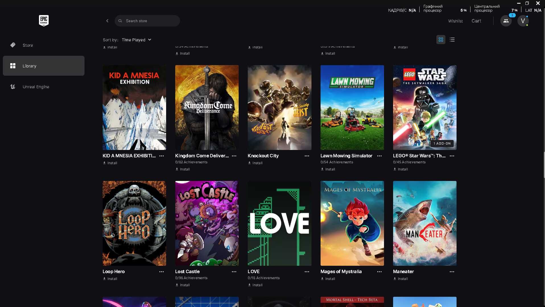Image resolution: width=545 pixels, height=307 pixels.
Task: Go back with the arrow beside search
Action: tap(107, 21)
